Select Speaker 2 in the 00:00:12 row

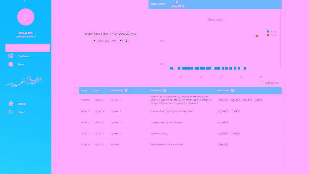116,111
